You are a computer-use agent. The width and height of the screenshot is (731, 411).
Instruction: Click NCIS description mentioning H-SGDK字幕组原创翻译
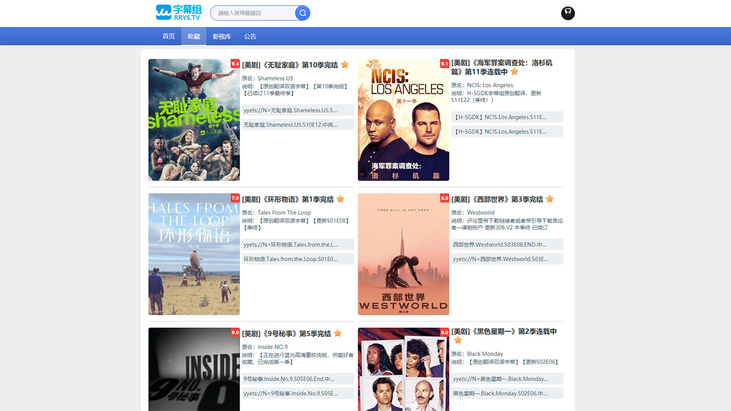(496, 96)
